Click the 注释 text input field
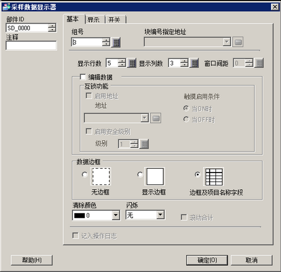This screenshot has height=272, width=281. pyautogui.click(x=31, y=45)
